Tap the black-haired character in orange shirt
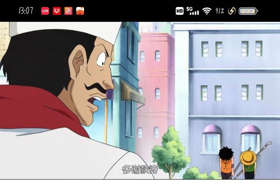Image resolution: width=280 pixels, height=187 pixels. [227, 162]
